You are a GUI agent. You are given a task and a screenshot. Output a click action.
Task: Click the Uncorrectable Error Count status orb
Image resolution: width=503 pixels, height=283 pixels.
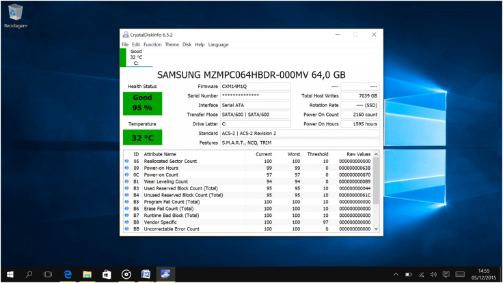(x=126, y=229)
